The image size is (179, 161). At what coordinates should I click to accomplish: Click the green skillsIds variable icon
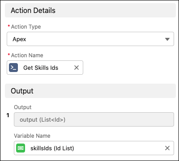point(21,148)
